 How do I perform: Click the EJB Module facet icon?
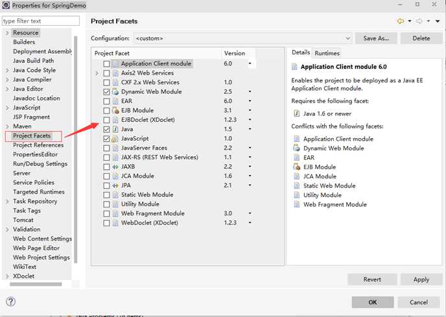pos(115,110)
